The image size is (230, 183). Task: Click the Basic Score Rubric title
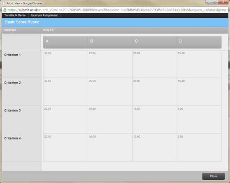[22, 22]
